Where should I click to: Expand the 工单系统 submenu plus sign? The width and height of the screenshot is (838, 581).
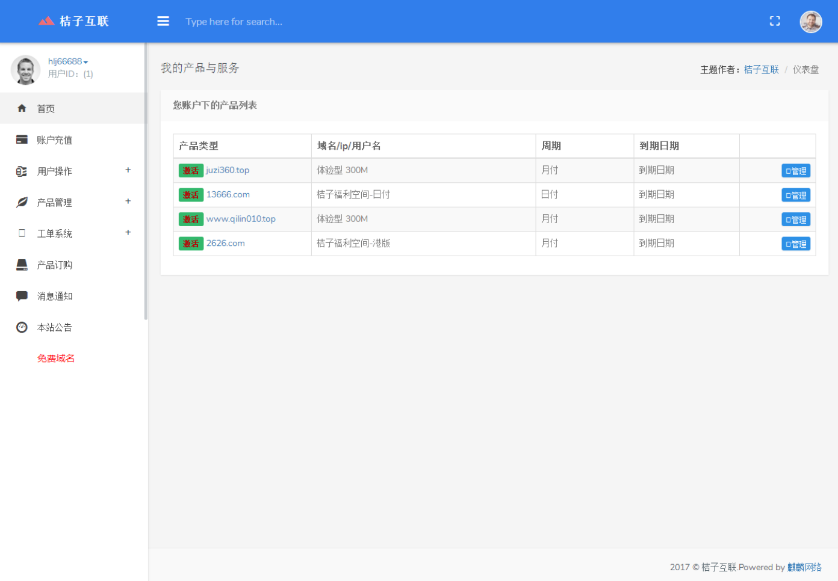pos(128,233)
